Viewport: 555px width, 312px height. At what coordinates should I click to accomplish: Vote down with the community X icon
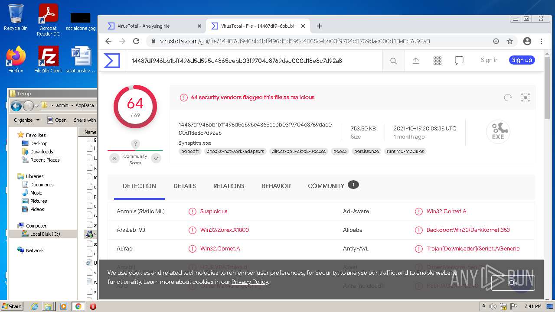(x=114, y=158)
